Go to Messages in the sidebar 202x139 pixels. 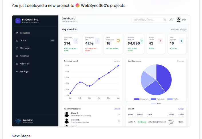[25, 48]
